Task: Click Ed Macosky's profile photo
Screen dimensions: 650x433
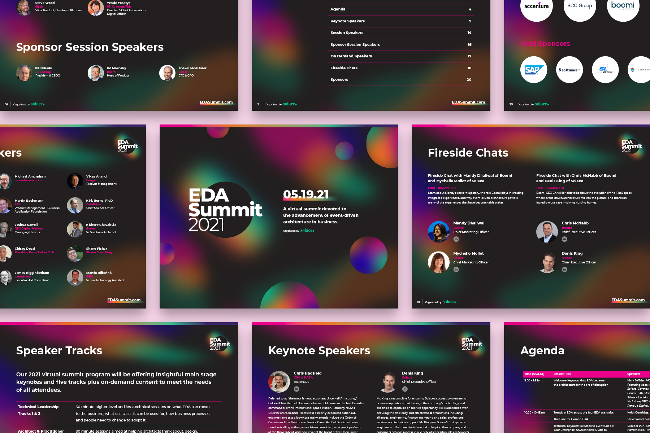Action: tap(96, 73)
